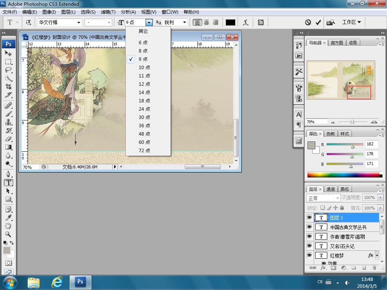Open the 工作区 workspace menu
Image resolution: width=387 pixels, height=290 pixels.
point(351,22)
